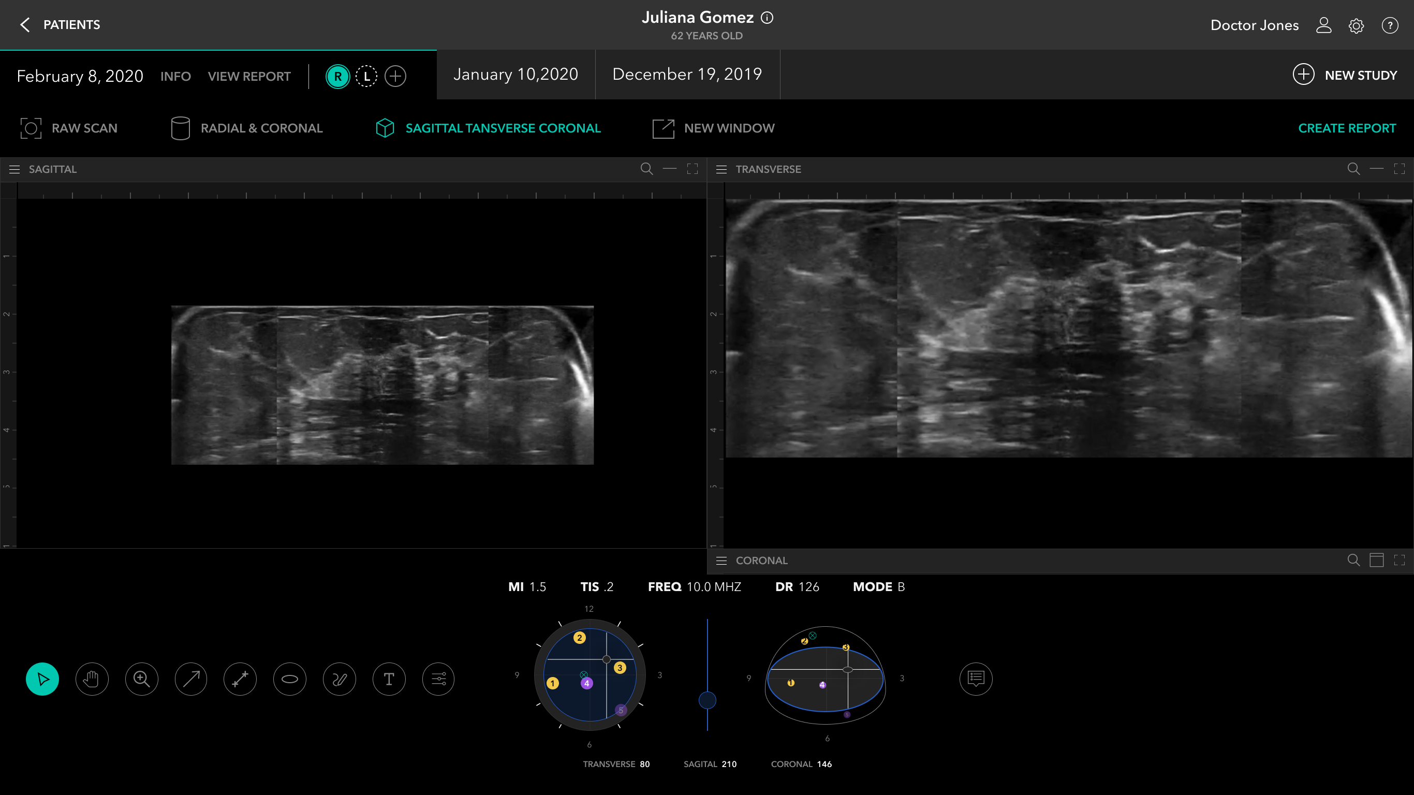Choose the arrow annotation tool
This screenshot has width=1414, height=795.
pos(191,679)
